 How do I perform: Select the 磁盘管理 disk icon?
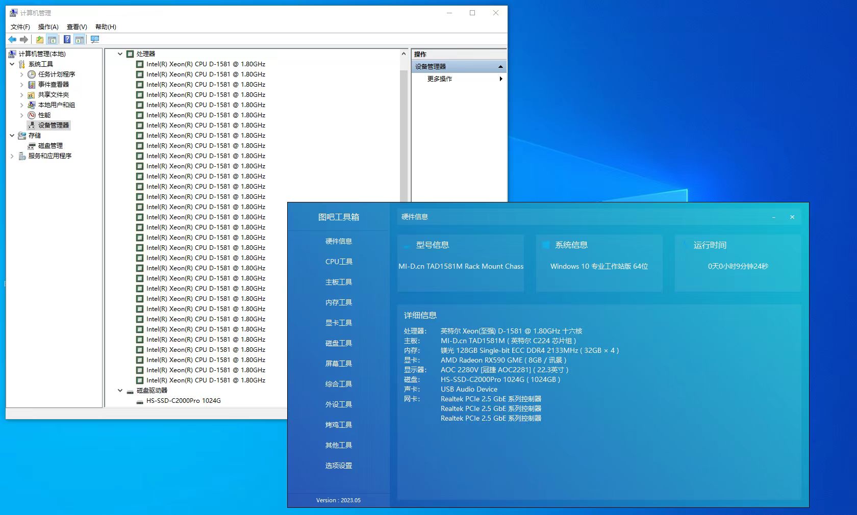32,145
